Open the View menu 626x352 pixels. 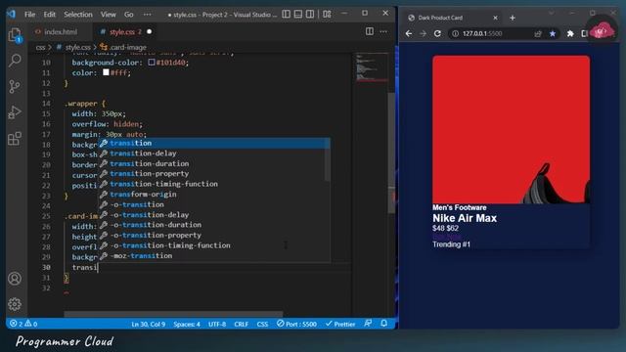click(x=108, y=15)
